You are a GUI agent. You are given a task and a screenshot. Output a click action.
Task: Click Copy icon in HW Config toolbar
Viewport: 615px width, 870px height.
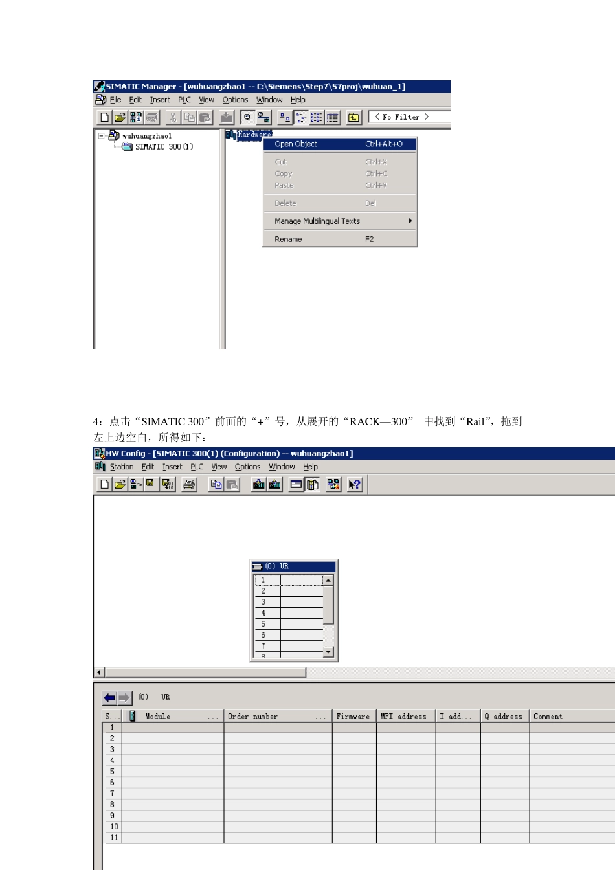pyautogui.click(x=216, y=484)
